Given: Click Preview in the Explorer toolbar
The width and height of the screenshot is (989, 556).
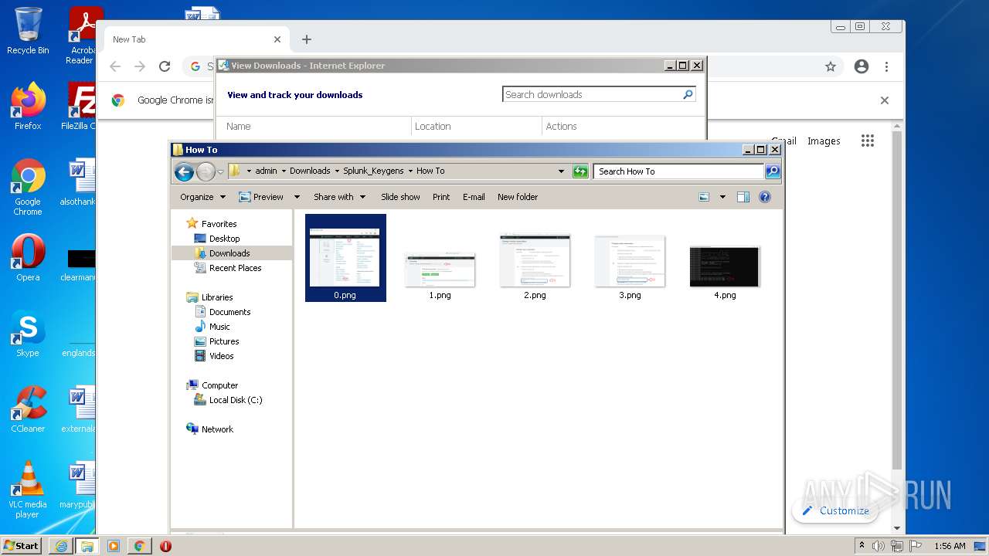Looking at the screenshot, I should [261, 197].
